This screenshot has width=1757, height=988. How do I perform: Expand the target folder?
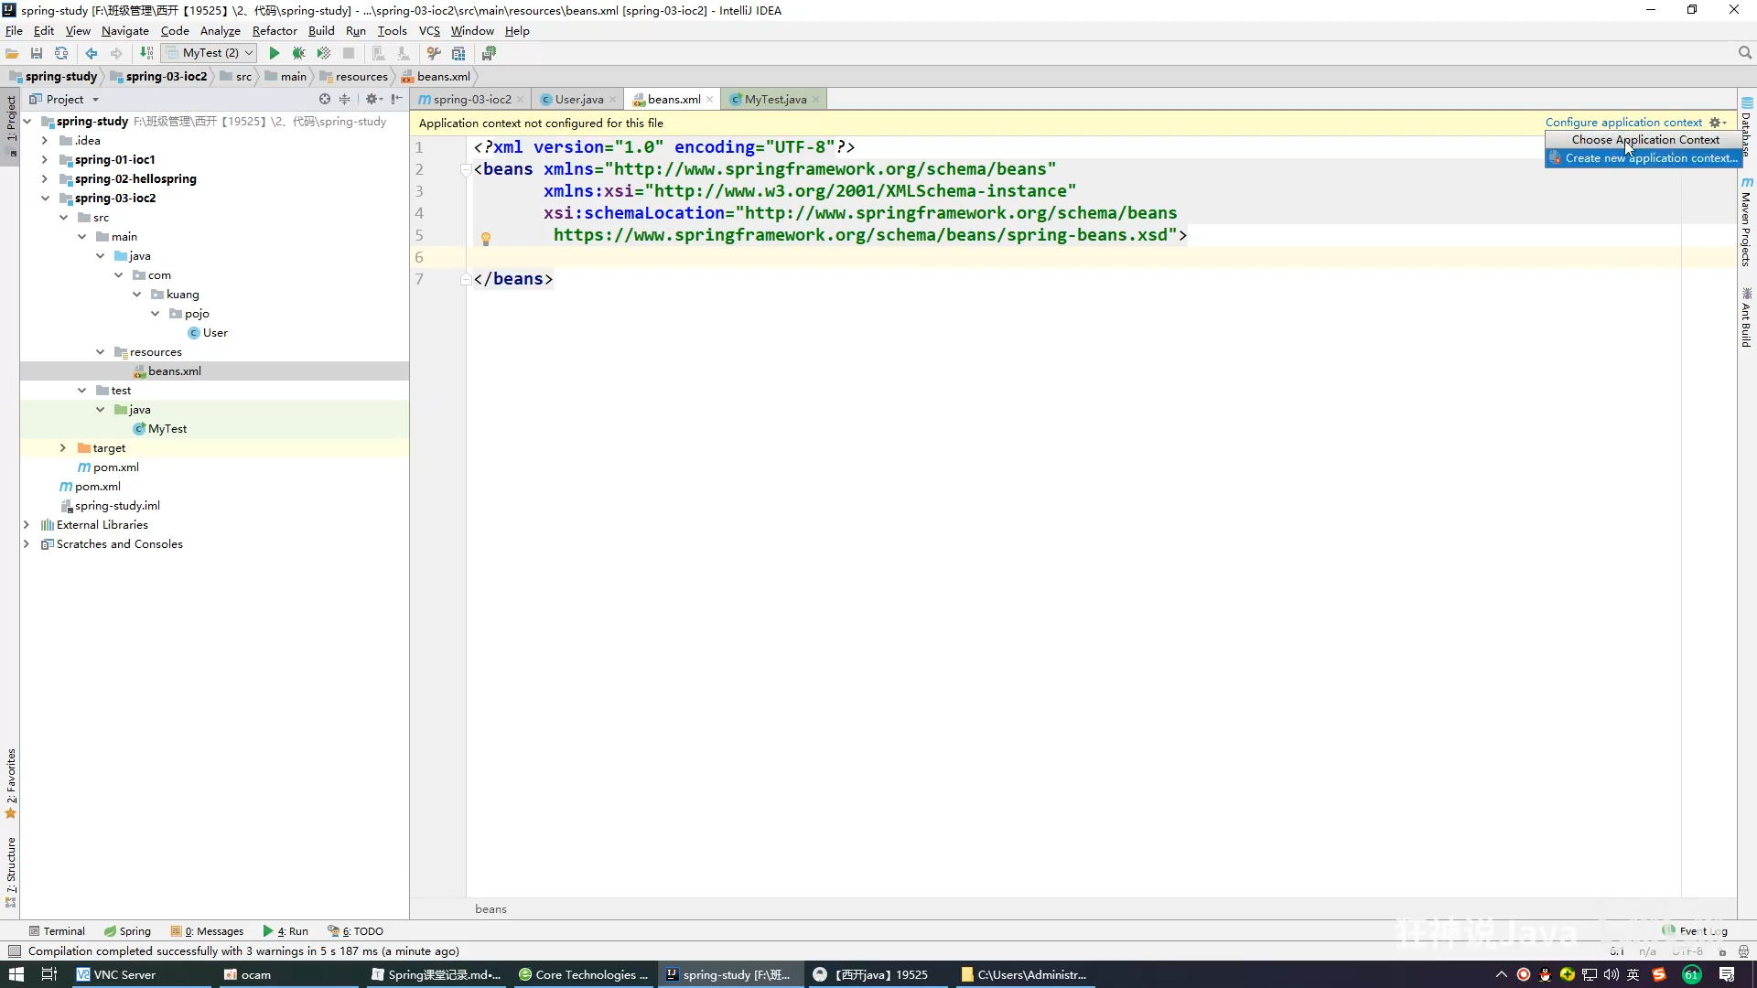[63, 448]
